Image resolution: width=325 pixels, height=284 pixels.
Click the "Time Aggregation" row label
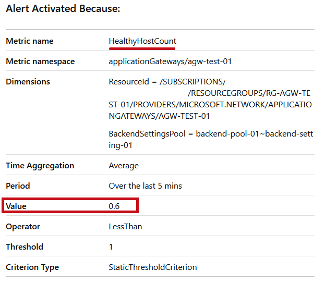(x=40, y=166)
